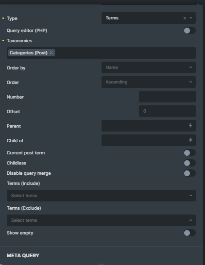The width and height of the screenshot is (205, 265).
Task: Open Terms (Include) select terms dropdown
Action: pyautogui.click(x=101, y=196)
